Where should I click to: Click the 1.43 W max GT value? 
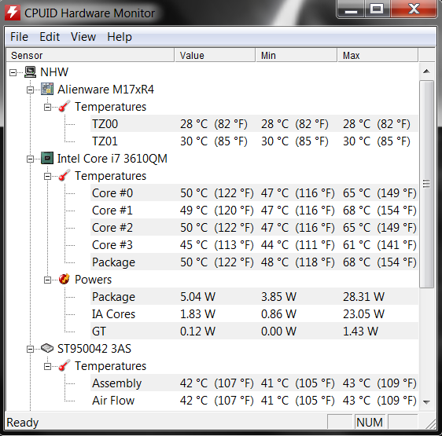[x=360, y=332]
